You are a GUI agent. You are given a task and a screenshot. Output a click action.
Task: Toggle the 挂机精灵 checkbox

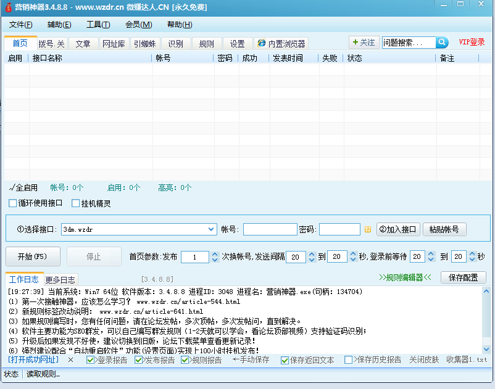pyautogui.click(x=76, y=203)
